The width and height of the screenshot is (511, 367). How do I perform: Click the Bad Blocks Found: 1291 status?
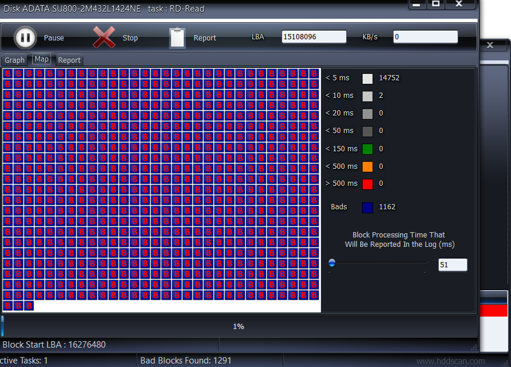pyautogui.click(x=186, y=361)
